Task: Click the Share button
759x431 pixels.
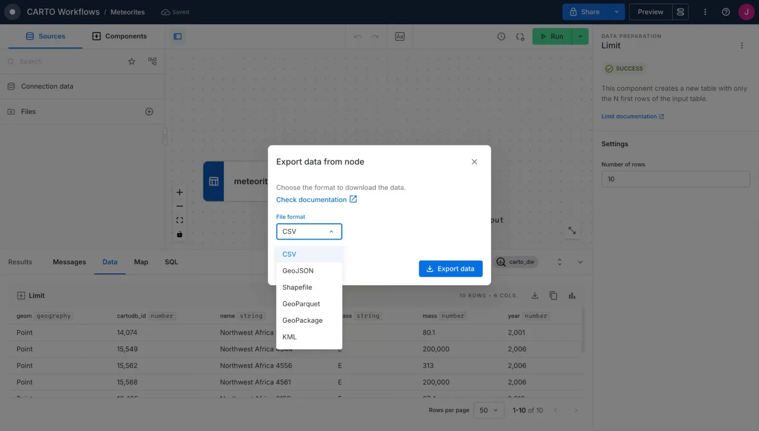Action: [x=585, y=12]
